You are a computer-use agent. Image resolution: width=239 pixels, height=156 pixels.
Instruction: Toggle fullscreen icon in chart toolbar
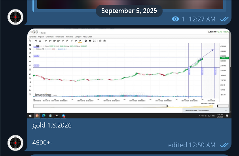pyautogui.click(x=94, y=41)
